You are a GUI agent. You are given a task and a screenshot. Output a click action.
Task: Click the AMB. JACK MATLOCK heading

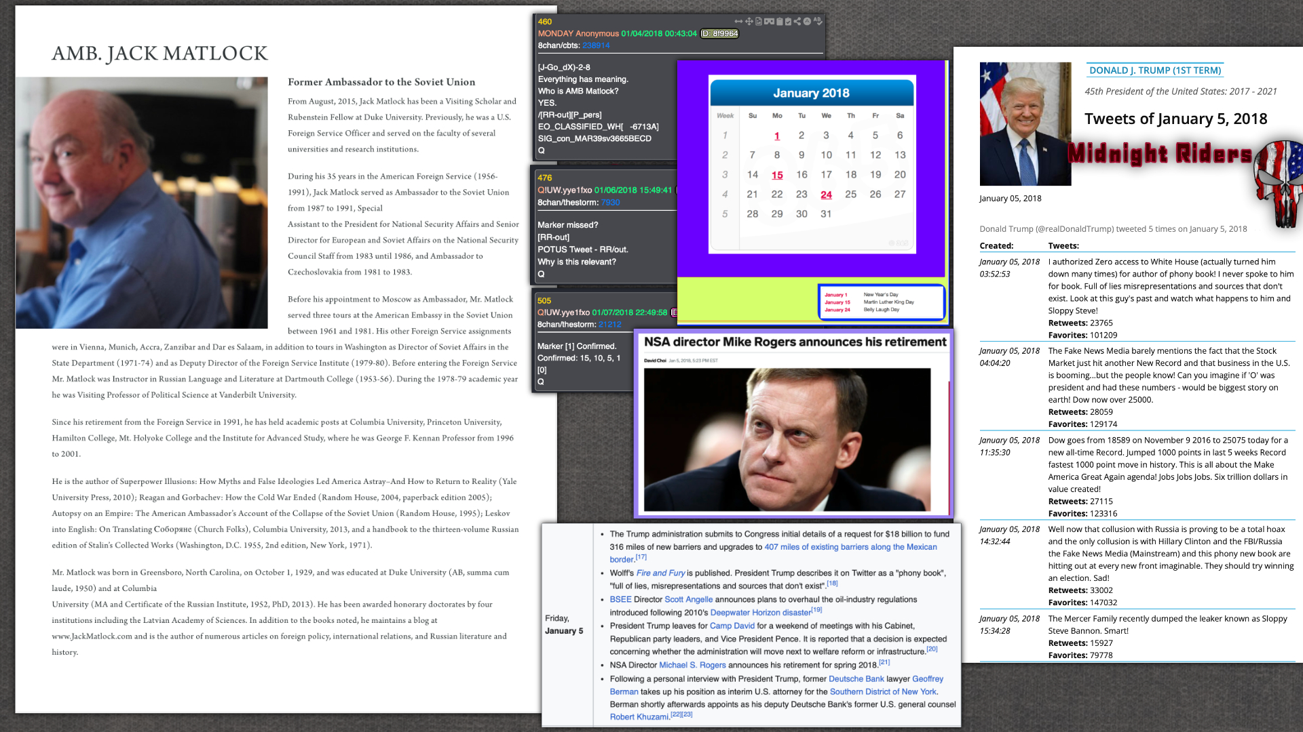coord(159,54)
